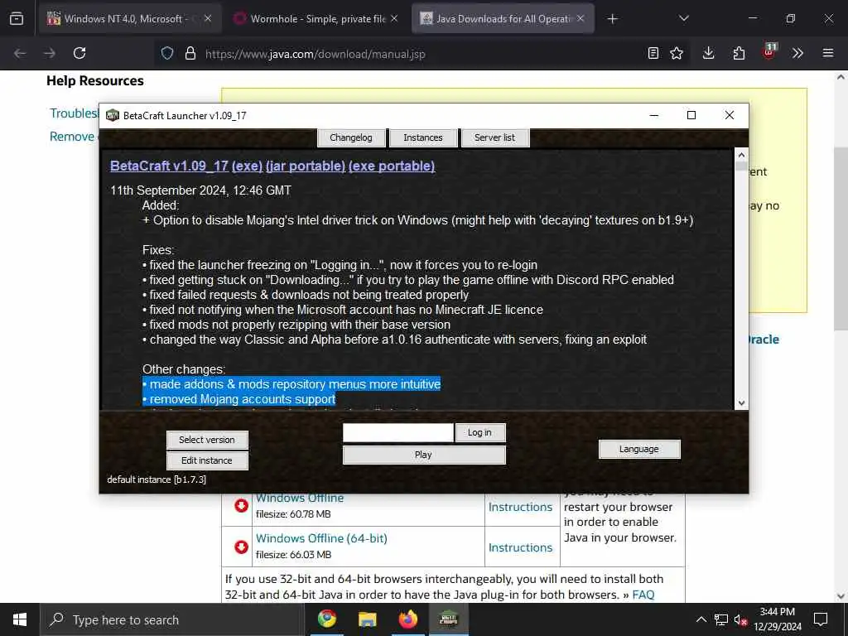Image resolution: width=848 pixels, height=636 pixels.
Task: Select Java Downloads tab
Action: 503,19
